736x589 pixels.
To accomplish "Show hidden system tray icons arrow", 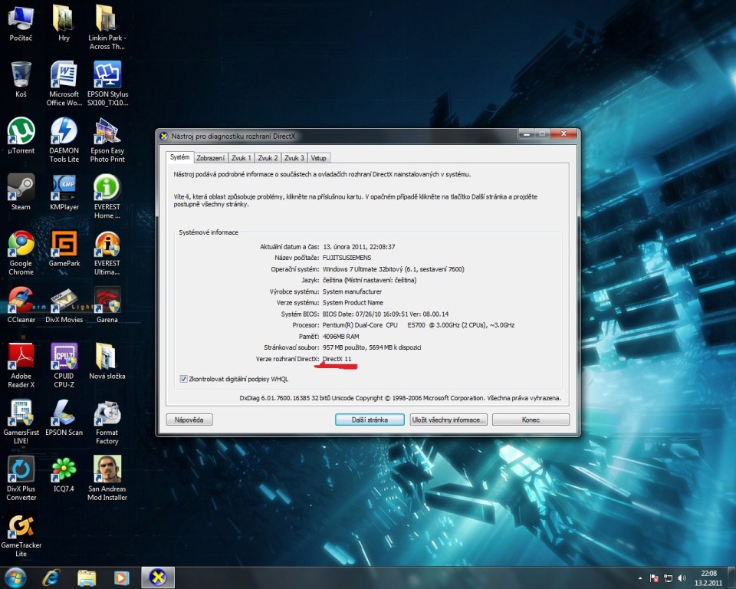I will click(x=640, y=577).
